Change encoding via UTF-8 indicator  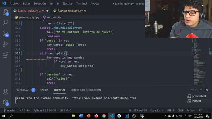click(170, 110)
